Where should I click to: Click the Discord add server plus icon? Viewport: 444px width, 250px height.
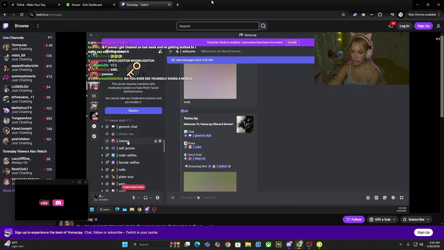point(94,126)
